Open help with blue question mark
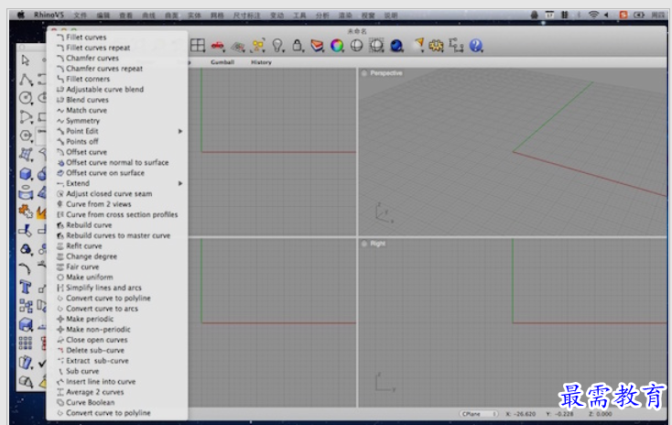 click(476, 46)
